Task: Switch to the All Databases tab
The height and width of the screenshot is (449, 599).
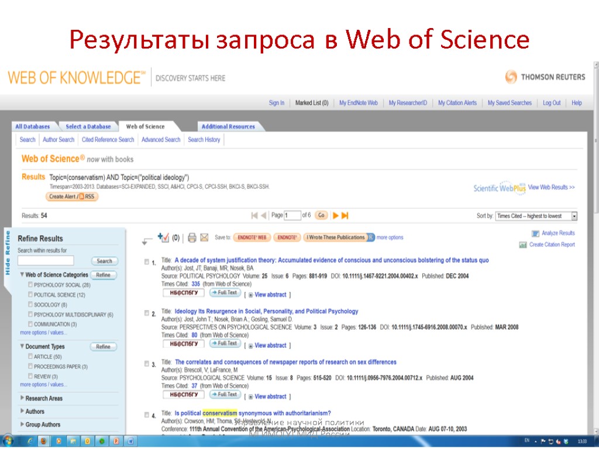Action: click(x=33, y=126)
